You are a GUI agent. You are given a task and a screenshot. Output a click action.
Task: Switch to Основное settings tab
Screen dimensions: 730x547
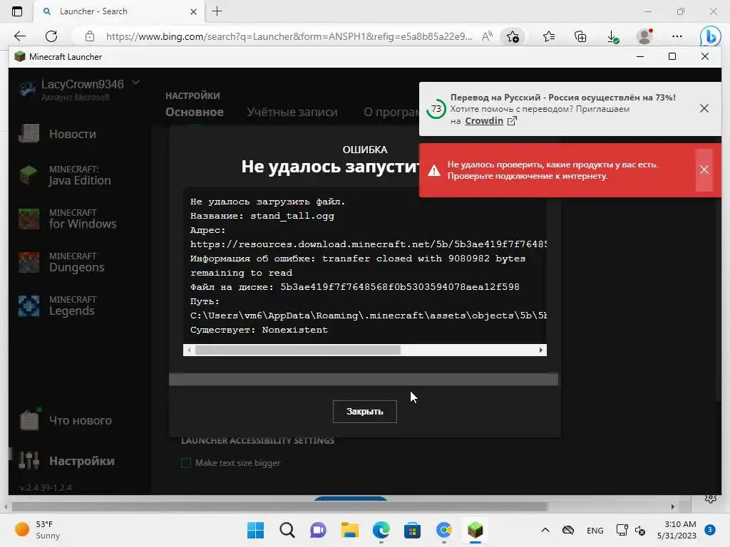pos(195,112)
